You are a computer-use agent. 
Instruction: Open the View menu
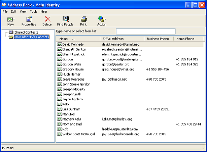pos(23,11)
